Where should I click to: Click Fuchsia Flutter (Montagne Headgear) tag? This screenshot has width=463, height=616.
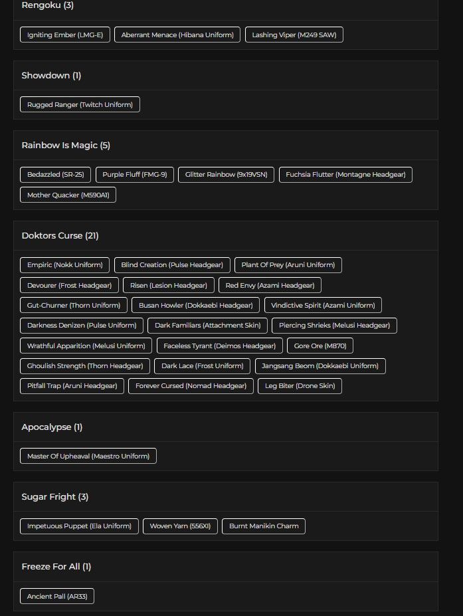click(345, 175)
